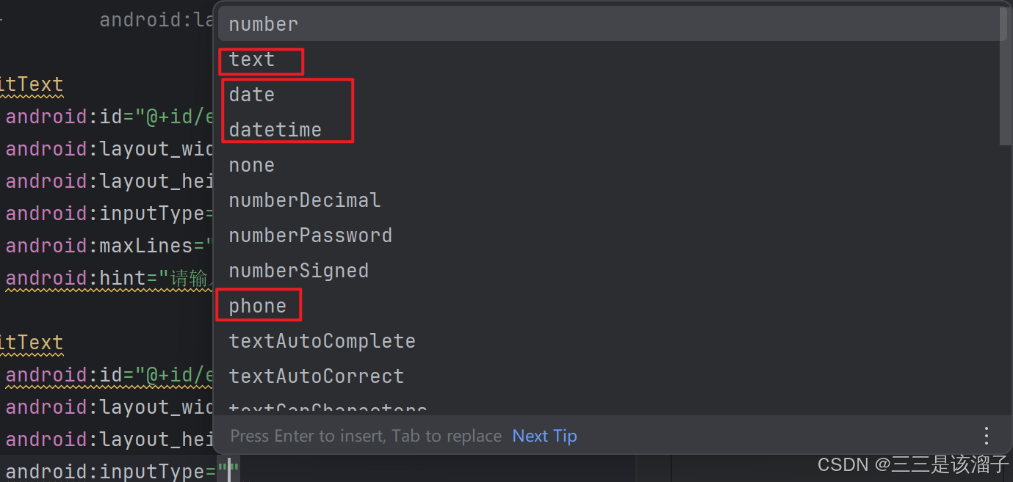Choose 'none' from the suggestions
This screenshot has width=1013, height=482.
pyautogui.click(x=252, y=165)
